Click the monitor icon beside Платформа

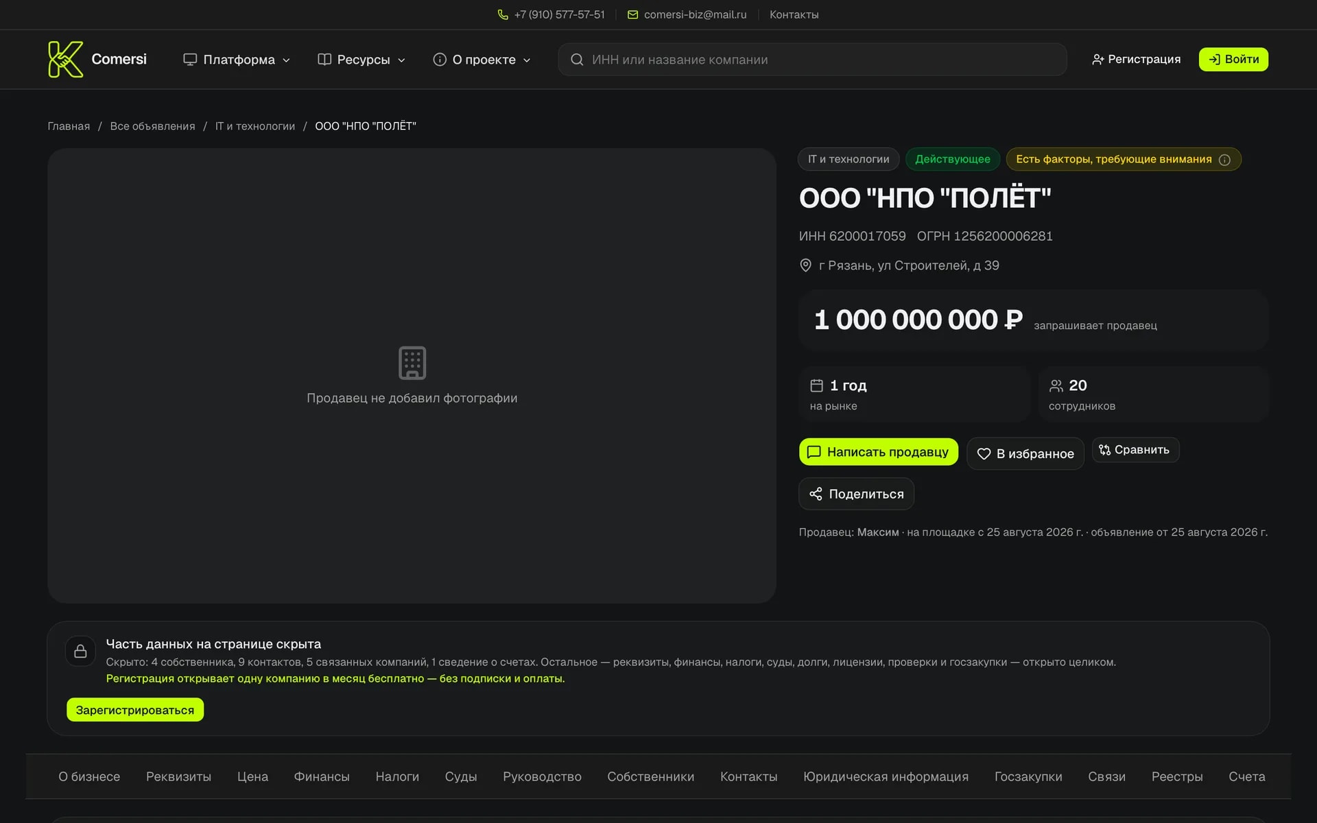(x=190, y=60)
